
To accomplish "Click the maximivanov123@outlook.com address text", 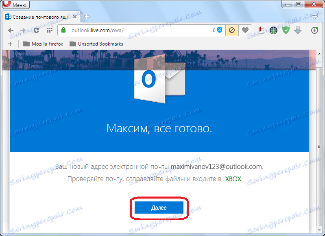I will (x=216, y=167).
